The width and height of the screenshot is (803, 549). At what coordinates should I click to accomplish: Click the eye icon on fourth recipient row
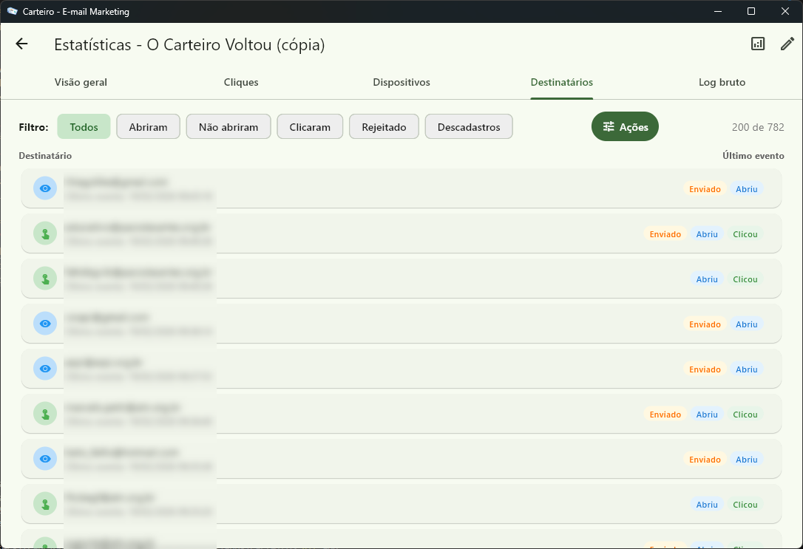tap(45, 324)
